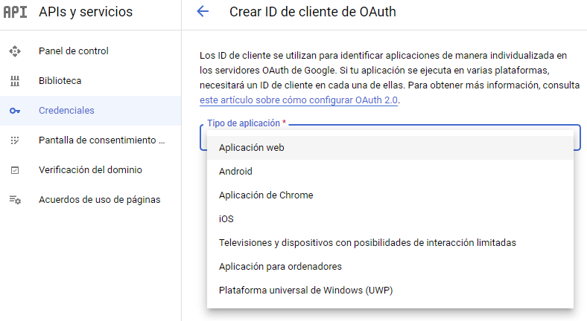
Task: Choose Televisiones y dispositivos option
Action: click(x=367, y=243)
